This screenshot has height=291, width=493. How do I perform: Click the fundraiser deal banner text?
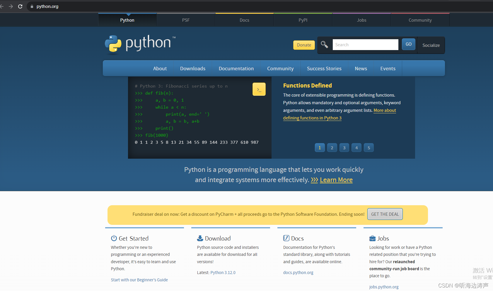[248, 214]
